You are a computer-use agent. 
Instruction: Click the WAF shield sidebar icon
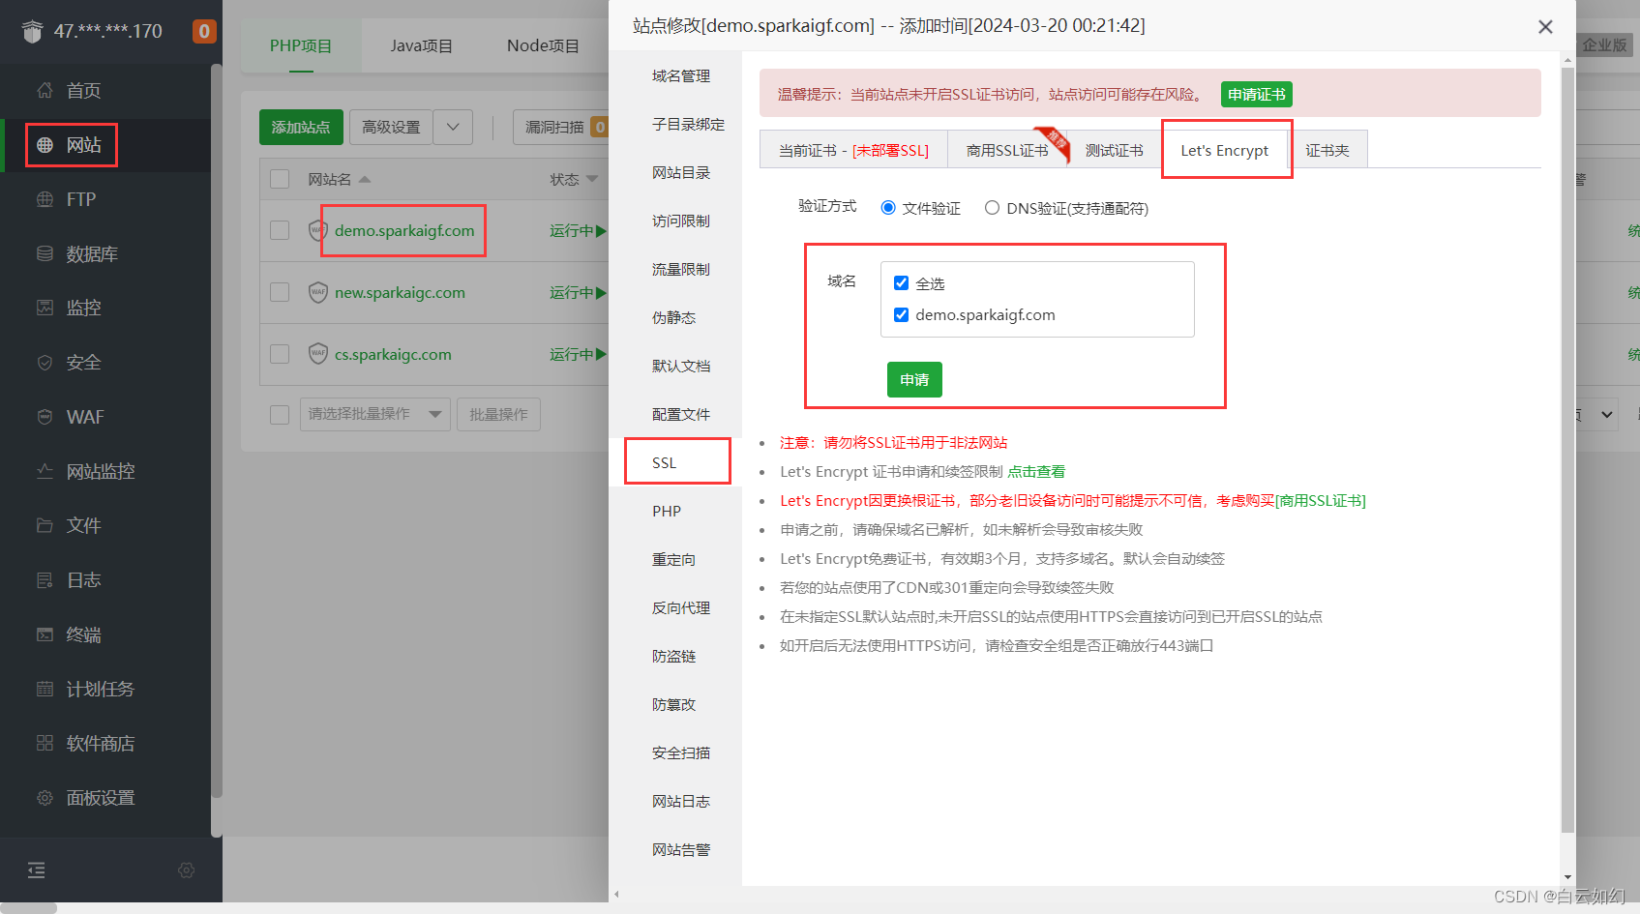45,417
